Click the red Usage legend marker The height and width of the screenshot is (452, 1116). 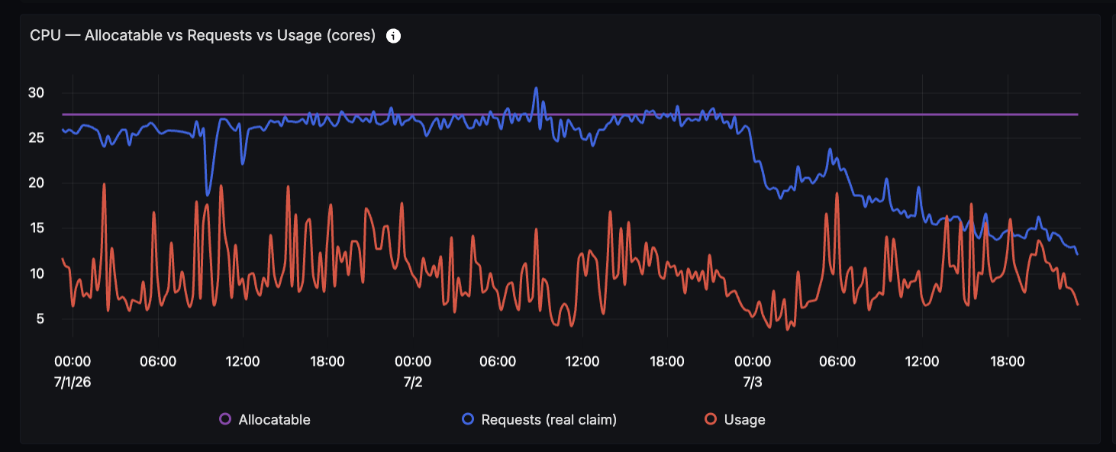click(x=711, y=419)
